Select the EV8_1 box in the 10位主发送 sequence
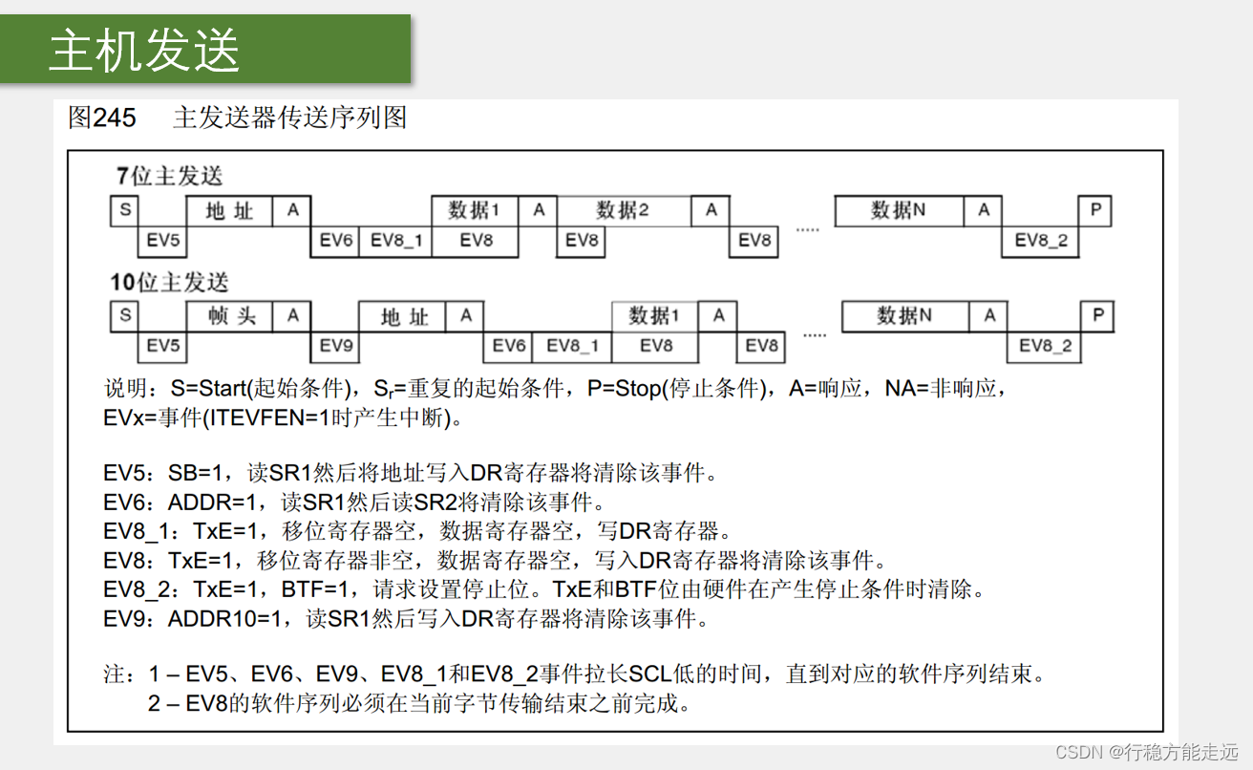The image size is (1253, 770). coord(572,346)
